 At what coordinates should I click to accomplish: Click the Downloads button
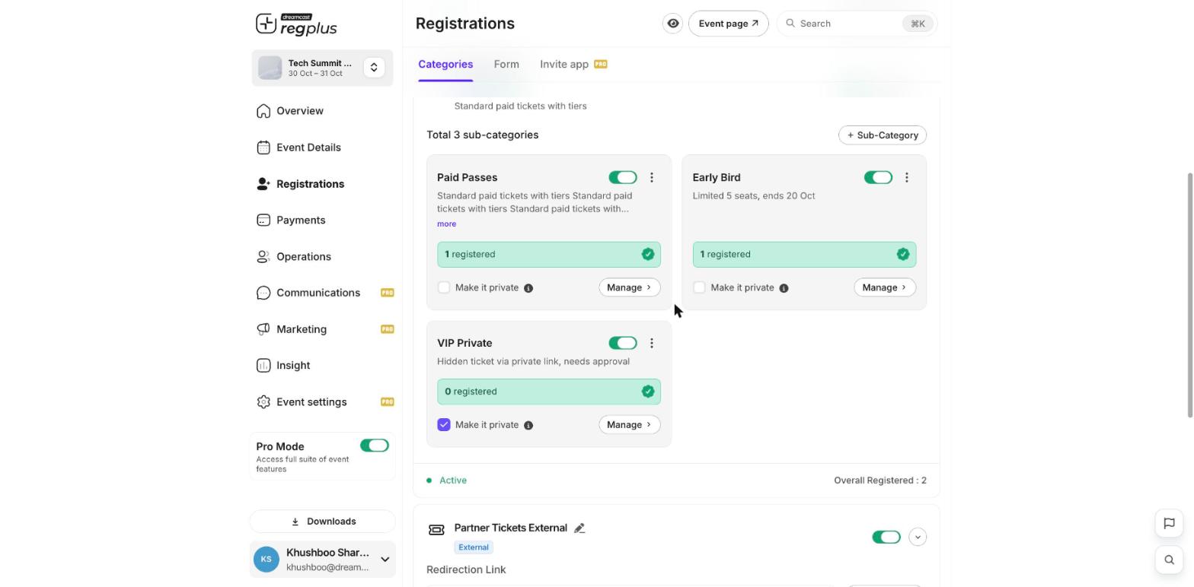tap(323, 522)
